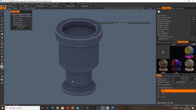
Task: Open the Windows menu
Action: coord(43,3)
